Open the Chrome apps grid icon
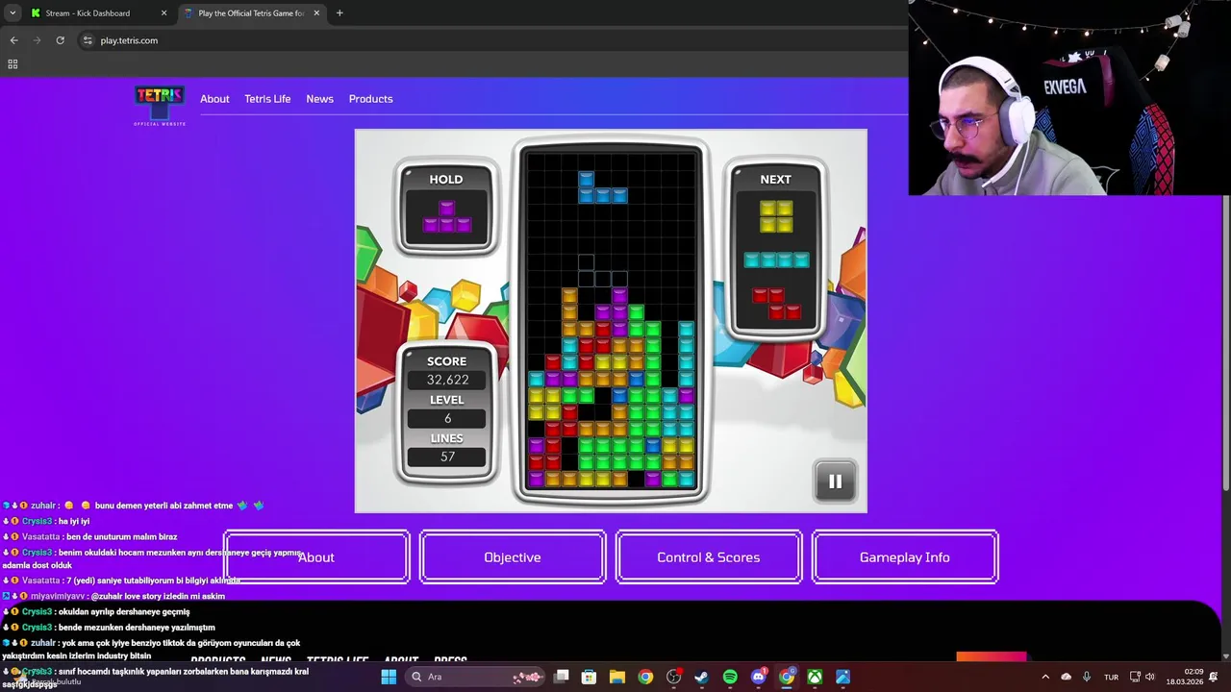Image resolution: width=1231 pixels, height=692 pixels. point(13,64)
